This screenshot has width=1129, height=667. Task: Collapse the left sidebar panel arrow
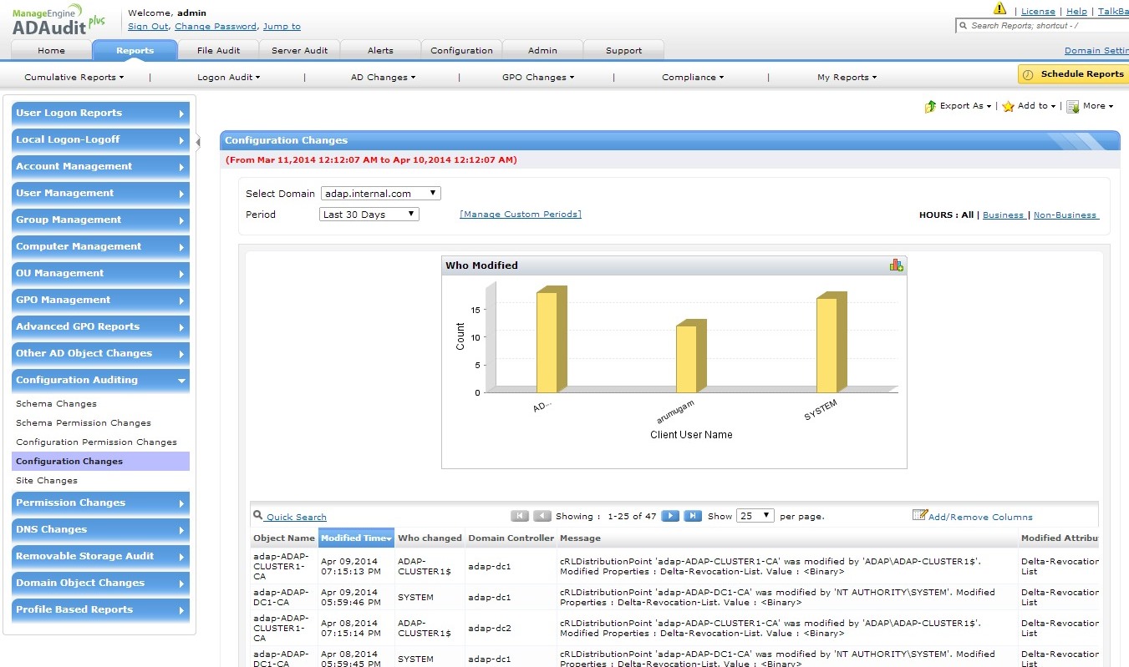click(x=198, y=142)
